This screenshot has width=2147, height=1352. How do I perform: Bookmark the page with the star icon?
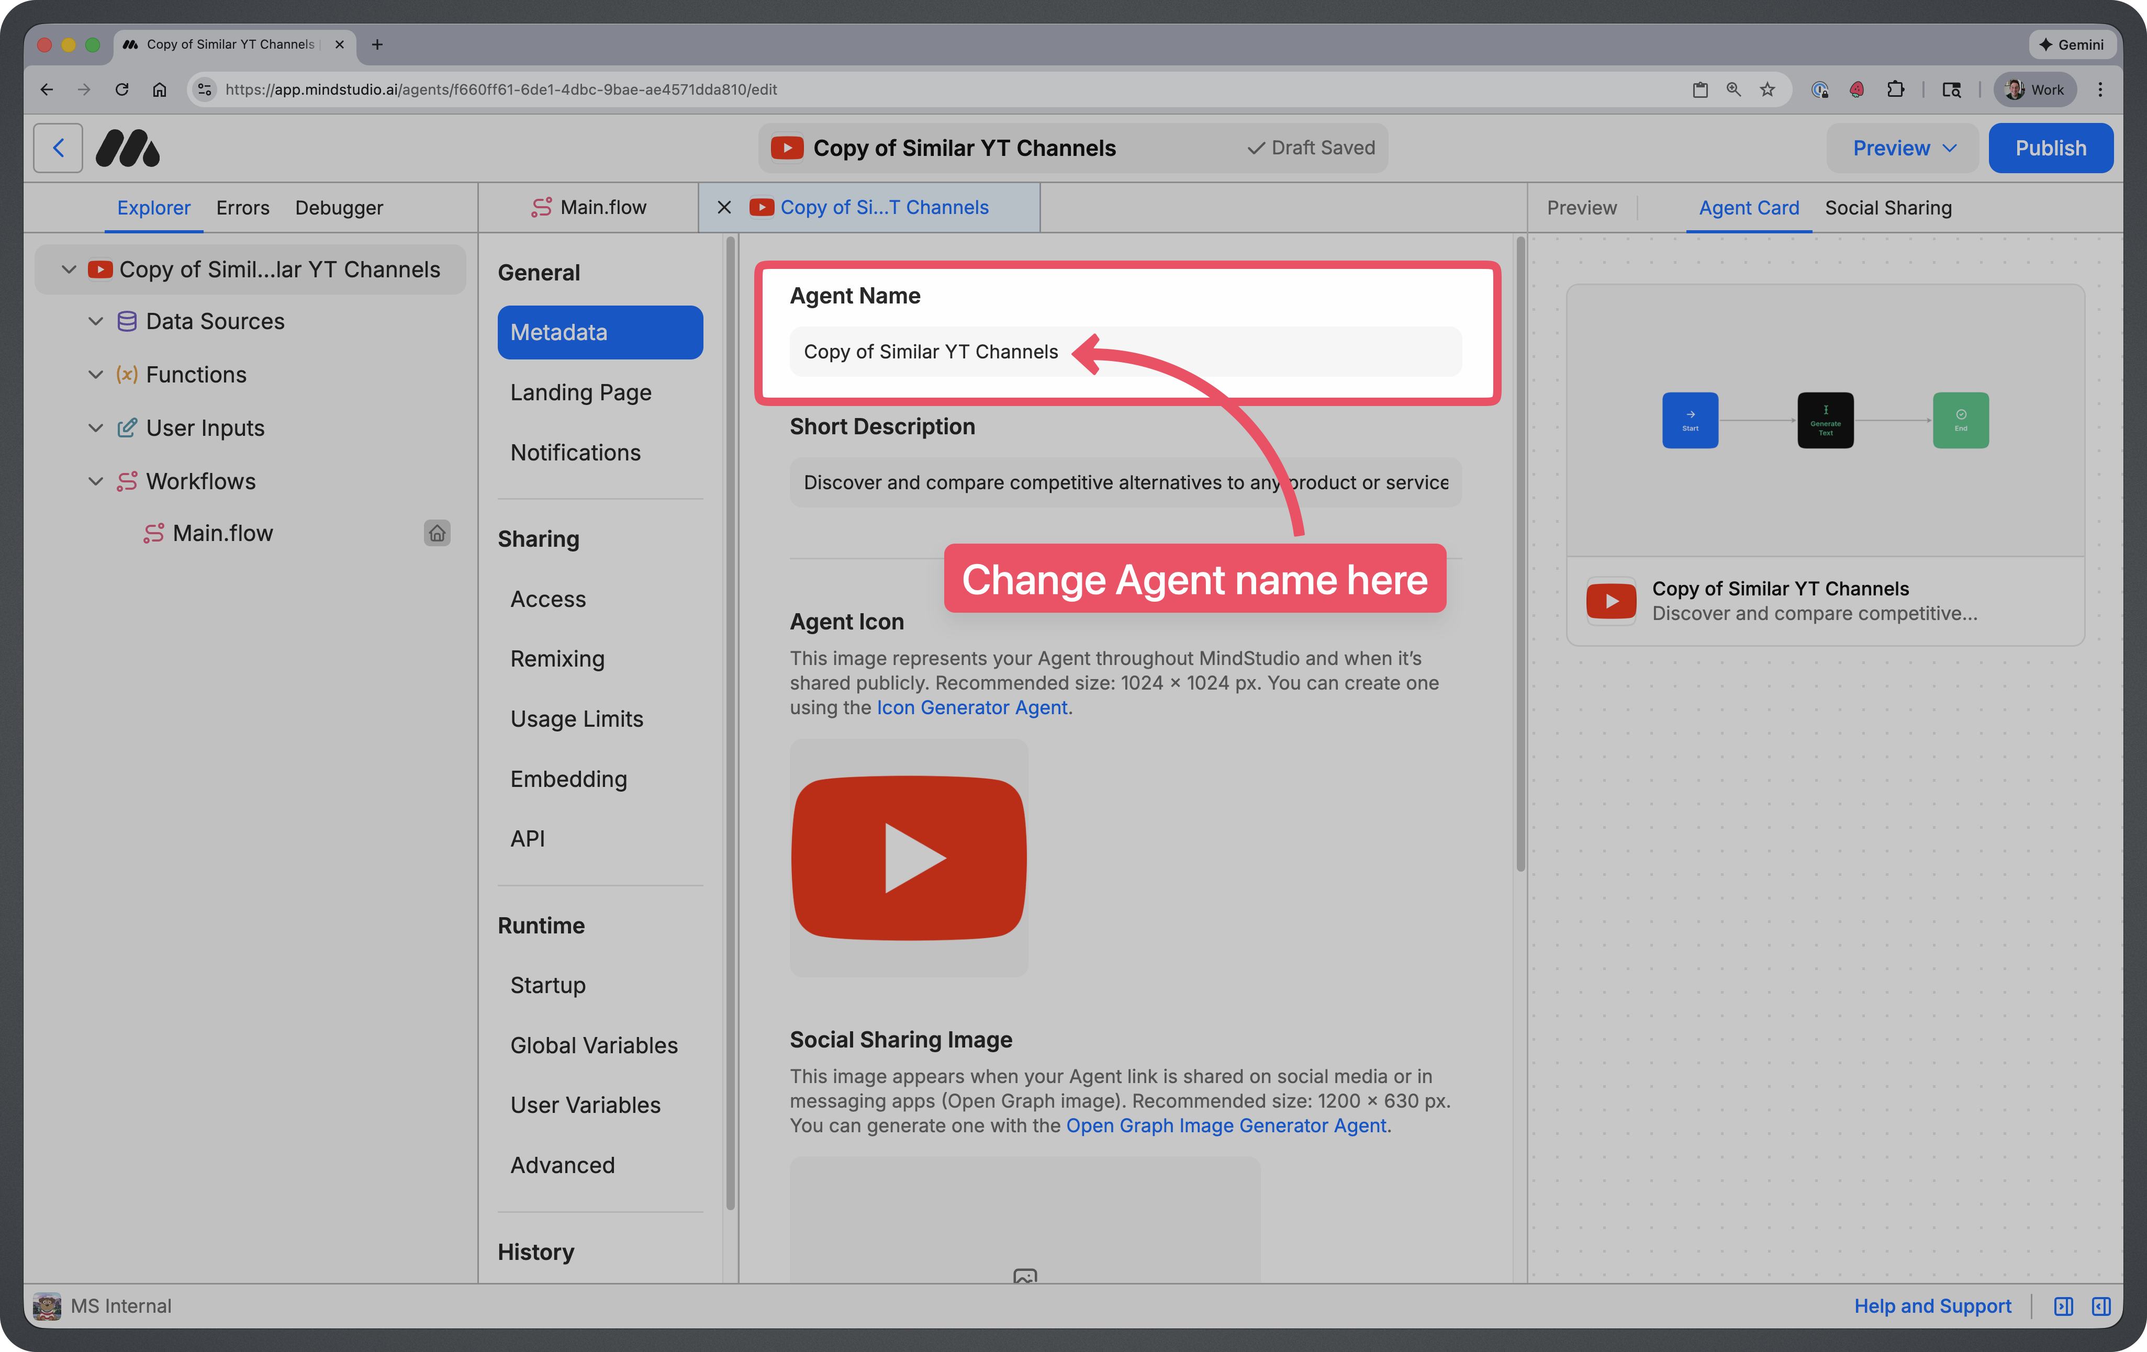pyautogui.click(x=1767, y=89)
